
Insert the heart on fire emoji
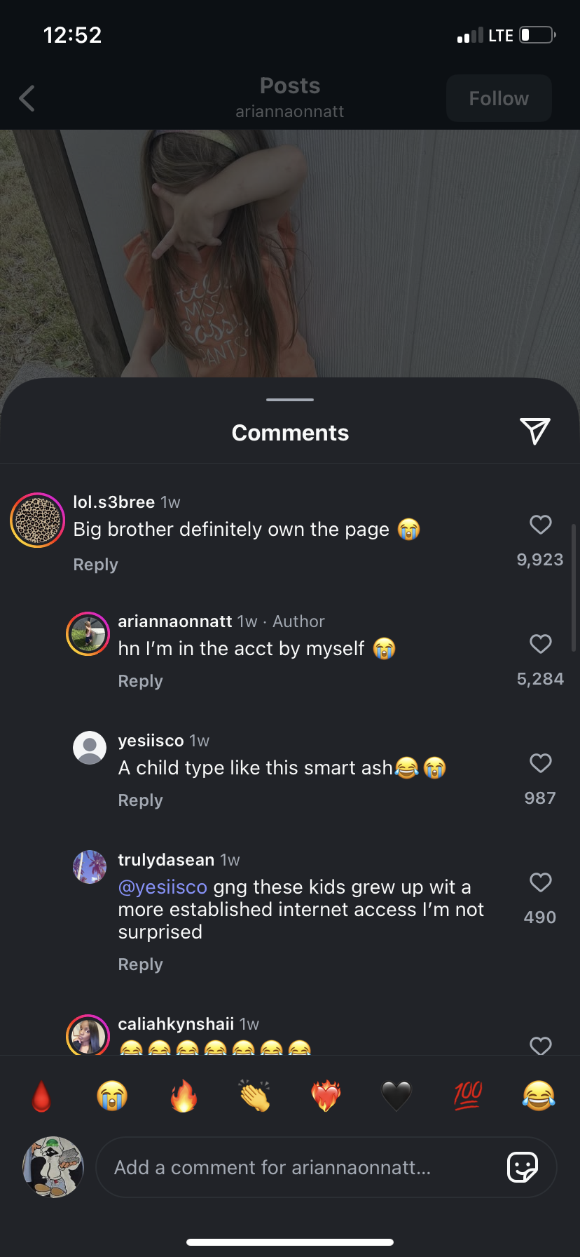326,1096
